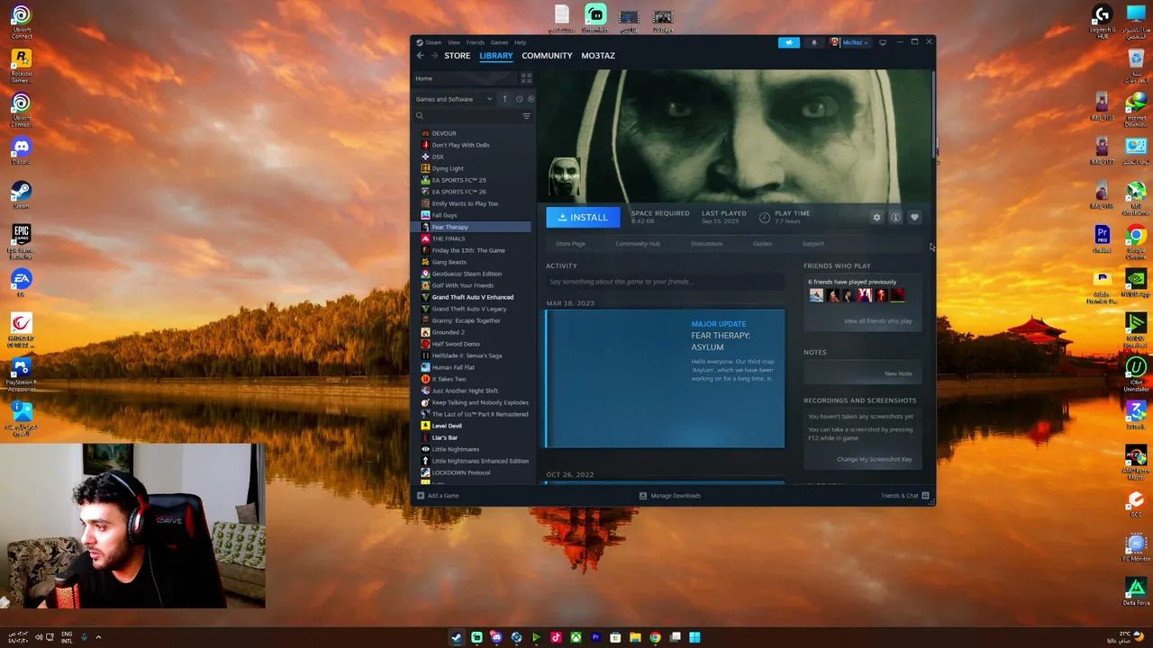Click the Steam icon in the taskbar
Viewport: 1153px width, 648px height.
(457, 638)
